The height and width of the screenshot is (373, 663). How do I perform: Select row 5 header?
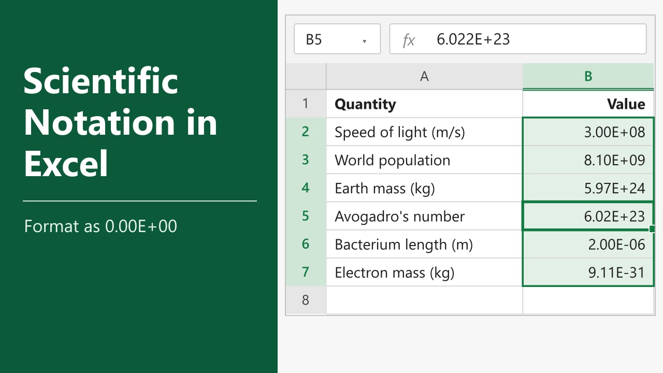pyautogui.click(x=306, y=216)
